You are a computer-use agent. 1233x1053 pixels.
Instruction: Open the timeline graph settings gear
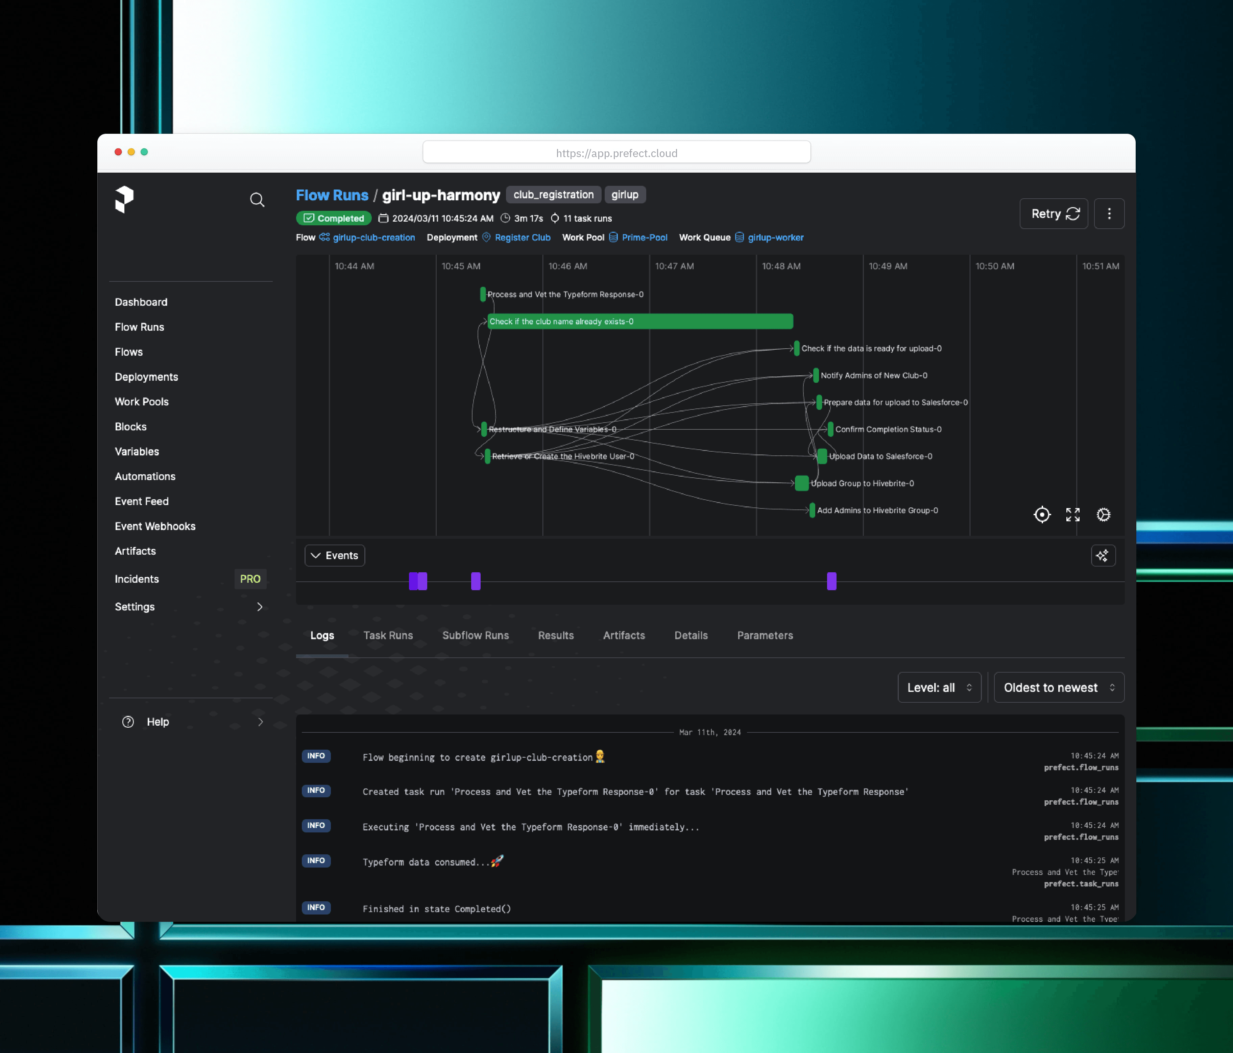point(1104,515)
